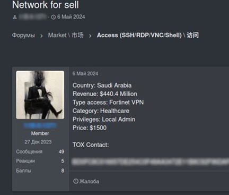Screen dimensions: 229x195
Task: Click the thread title Network for sell
Action: click(46, 5)
